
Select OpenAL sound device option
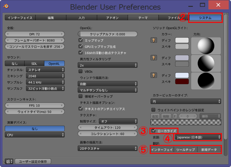tap(54, 63)
